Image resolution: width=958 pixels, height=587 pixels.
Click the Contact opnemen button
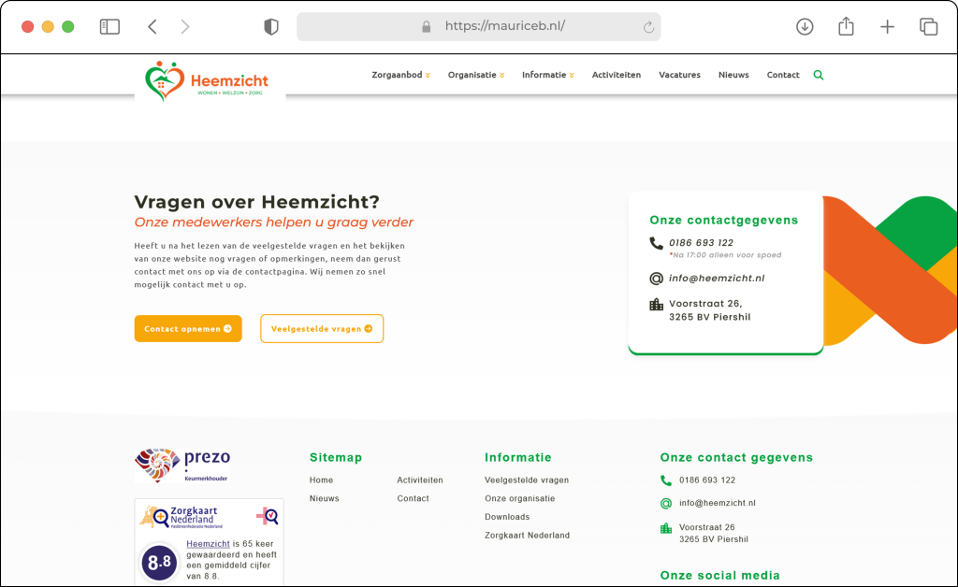click(x=188, y=328)
